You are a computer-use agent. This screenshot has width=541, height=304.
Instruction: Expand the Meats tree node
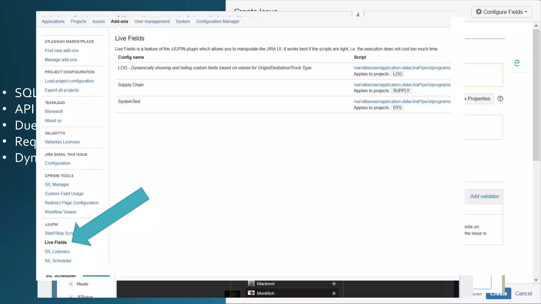click(71, 284)
